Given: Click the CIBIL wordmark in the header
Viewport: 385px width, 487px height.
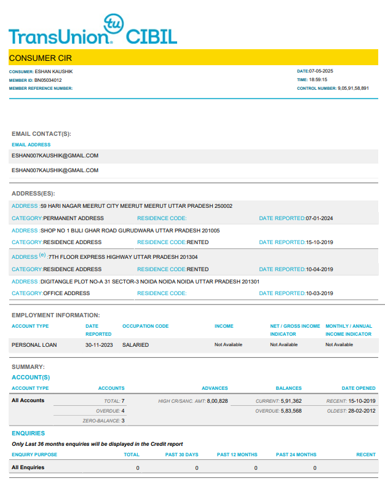Looking at the screenshot, I should (x=151, y=36).
